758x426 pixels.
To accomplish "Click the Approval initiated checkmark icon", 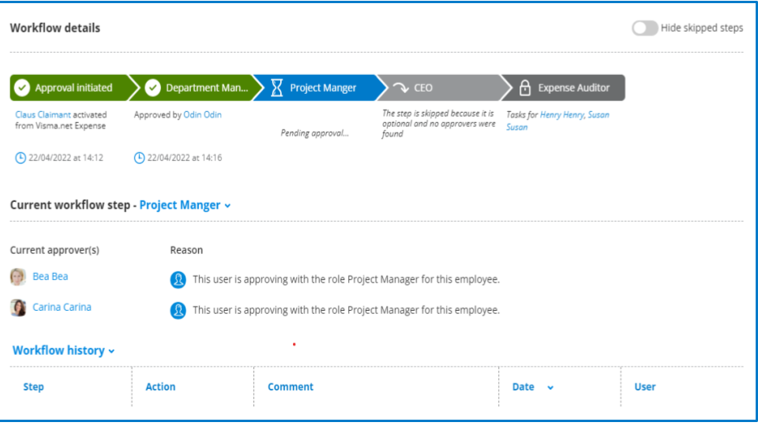I will (22, 88).
